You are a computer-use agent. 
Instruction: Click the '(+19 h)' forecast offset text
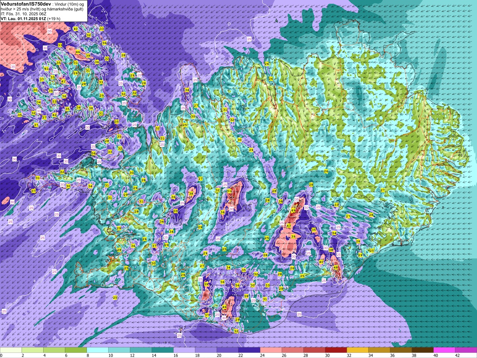pyautogui.click(x=54, y=18)
